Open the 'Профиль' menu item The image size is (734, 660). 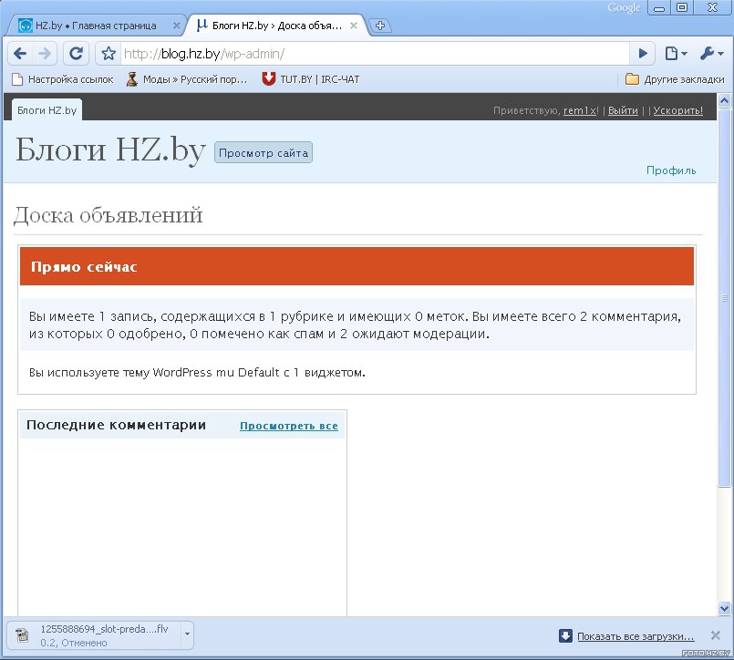tap(671, 170)
